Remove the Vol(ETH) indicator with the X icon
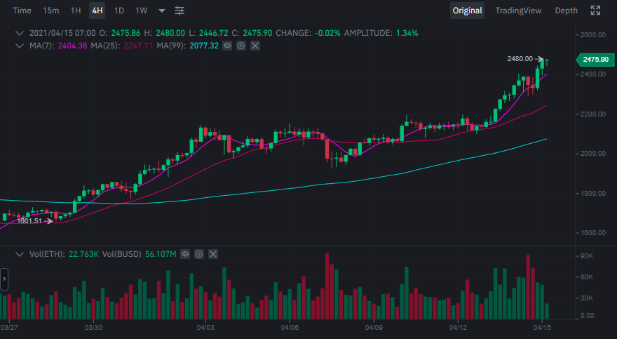 click(213, 253)
